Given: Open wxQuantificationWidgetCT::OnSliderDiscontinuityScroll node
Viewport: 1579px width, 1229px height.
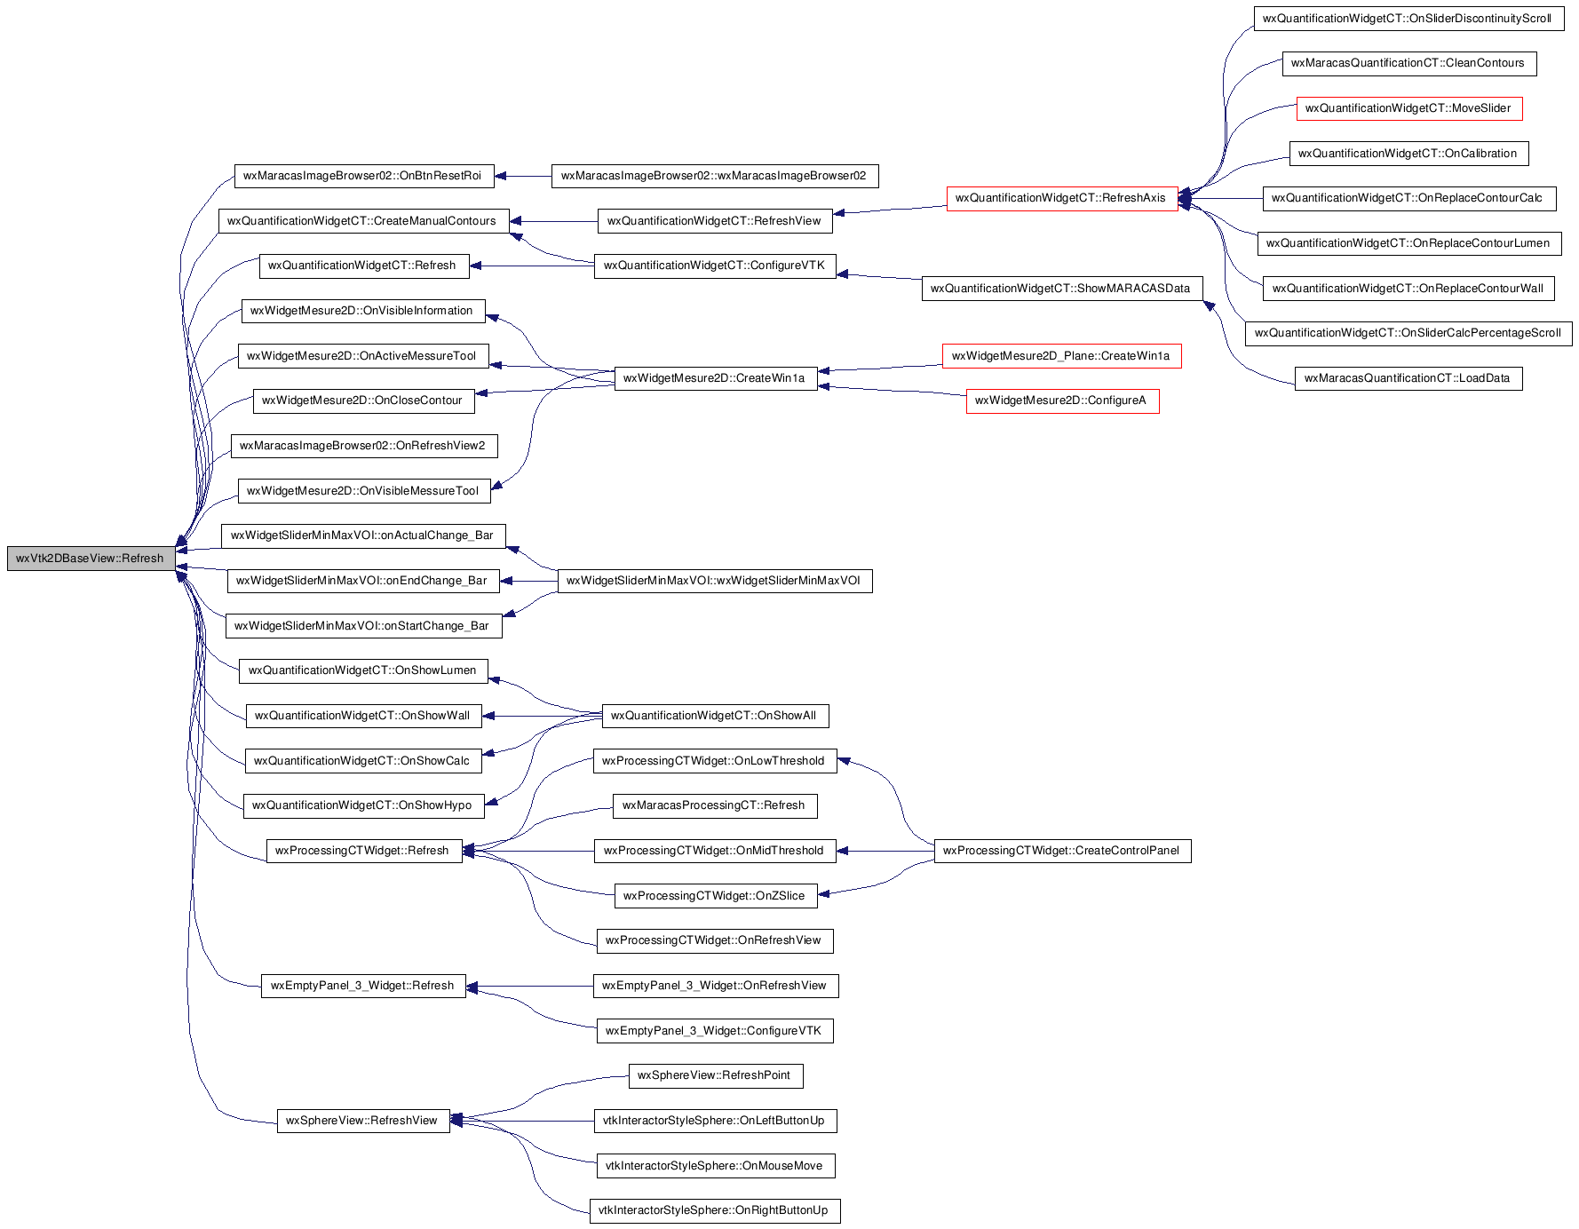Looking at the screenshot, I should click(x=1408, y=19).
